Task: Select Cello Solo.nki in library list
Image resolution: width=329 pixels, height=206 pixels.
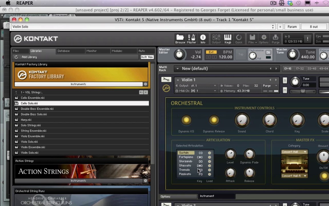Action: tap(81, 103)
